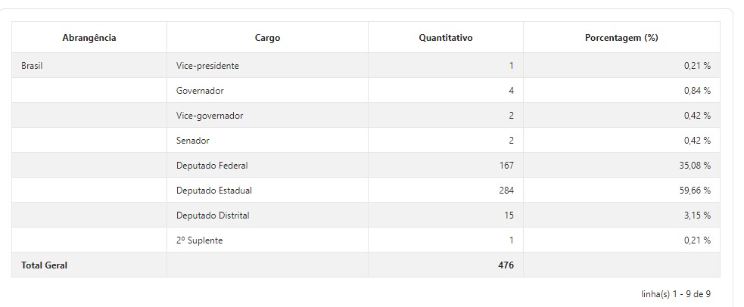744x307 pixels.
Task: Select the Governador cargo cell
Action: click(x=200, y=91)
